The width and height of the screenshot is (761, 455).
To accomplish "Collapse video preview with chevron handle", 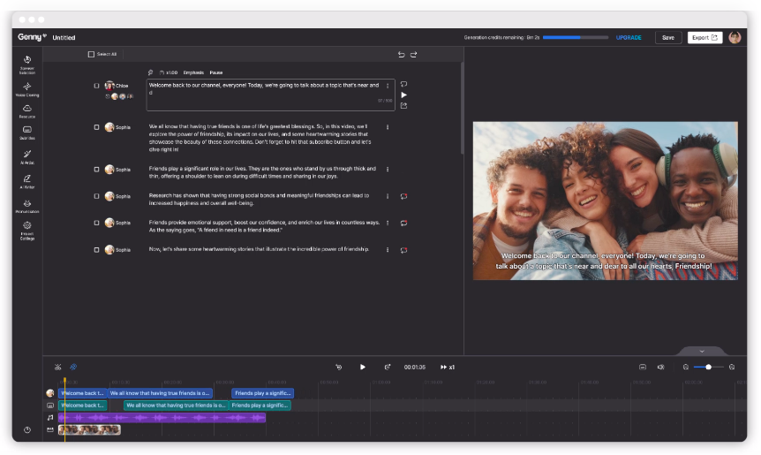I will tap(702, 351).
